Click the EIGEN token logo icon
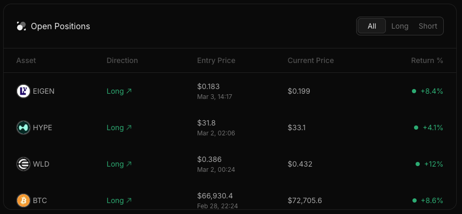 (x=23, y=91)
